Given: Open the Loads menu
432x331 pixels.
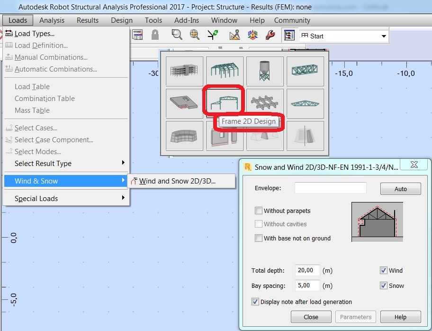Looking at the screenshot, I should click(x=18, y=20).
